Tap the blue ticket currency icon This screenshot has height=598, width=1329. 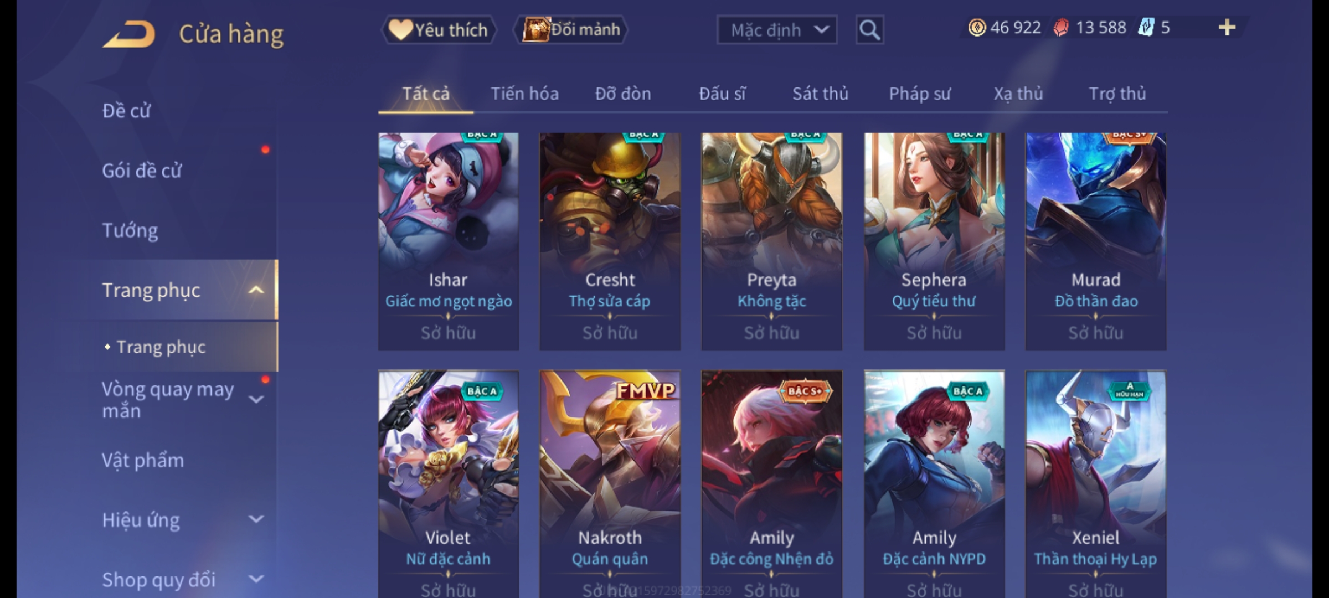(1146, 28)
